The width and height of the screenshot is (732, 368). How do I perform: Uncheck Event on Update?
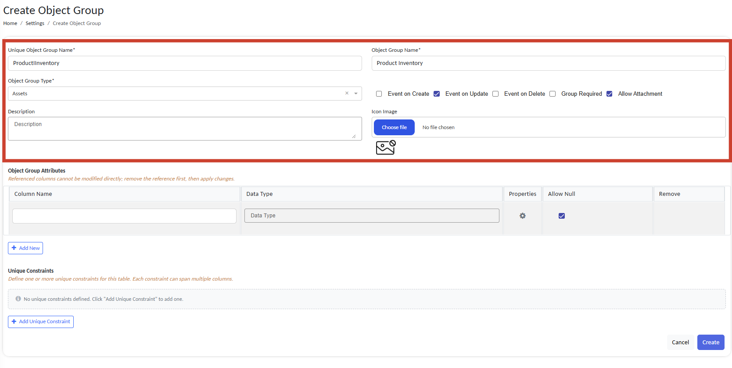(436, 94)
